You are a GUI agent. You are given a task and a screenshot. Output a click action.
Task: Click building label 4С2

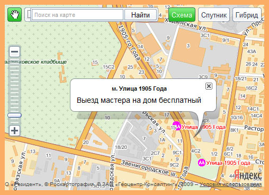pos(196,151)
